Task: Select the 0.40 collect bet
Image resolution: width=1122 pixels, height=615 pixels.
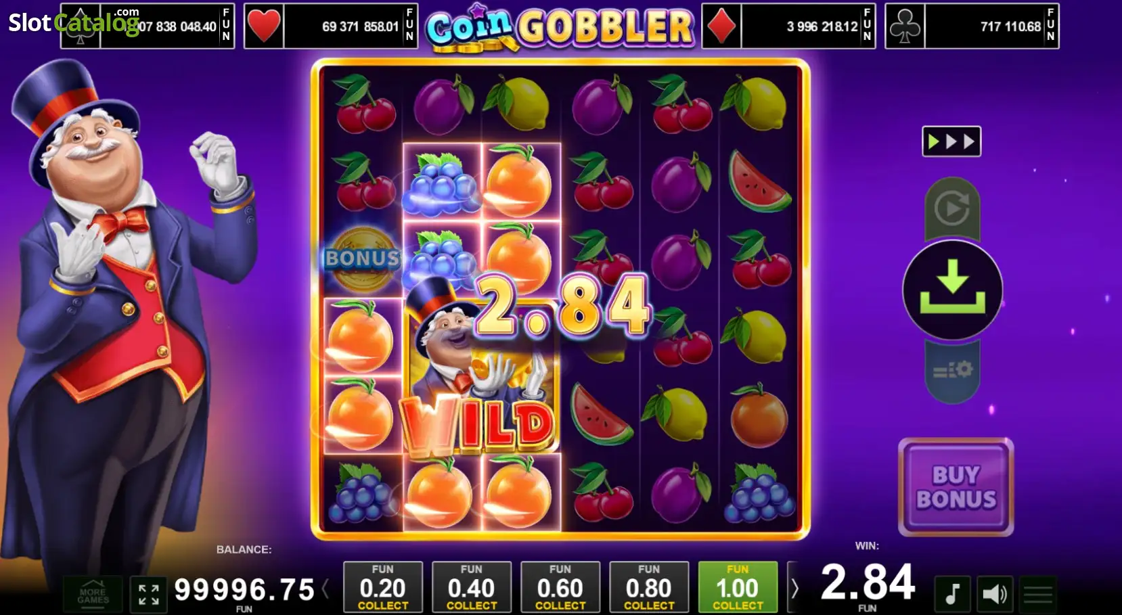Action: point(472,587)
